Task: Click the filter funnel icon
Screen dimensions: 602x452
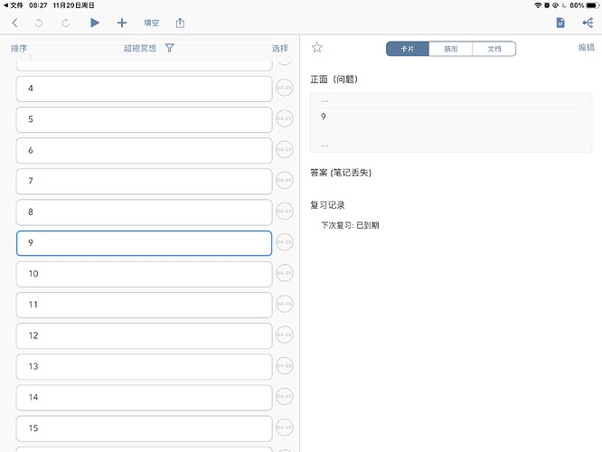Action: coord(169,48)
